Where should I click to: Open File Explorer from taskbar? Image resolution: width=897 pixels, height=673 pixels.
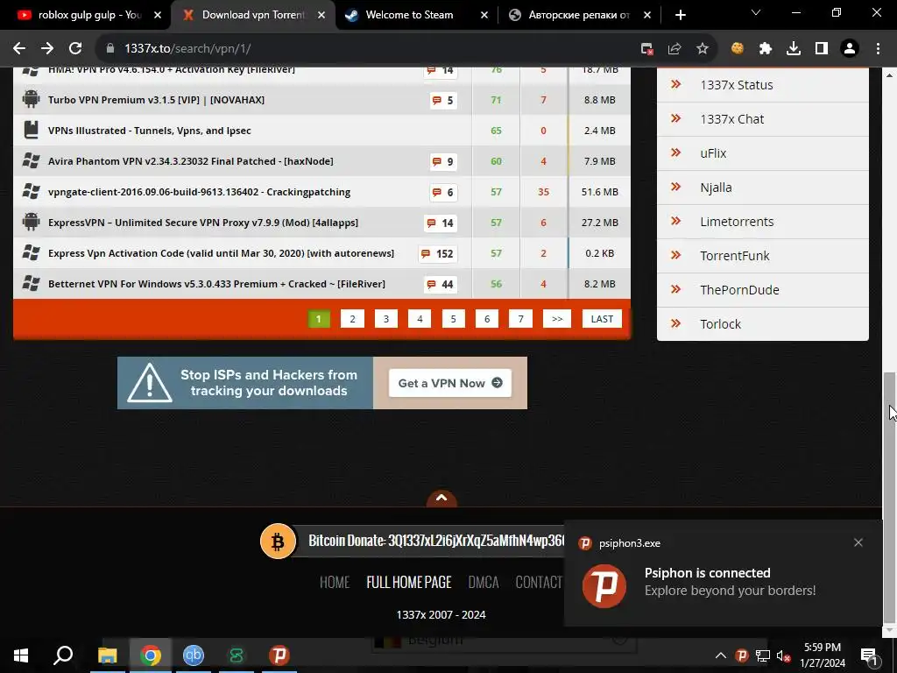(x=107, y=655)
